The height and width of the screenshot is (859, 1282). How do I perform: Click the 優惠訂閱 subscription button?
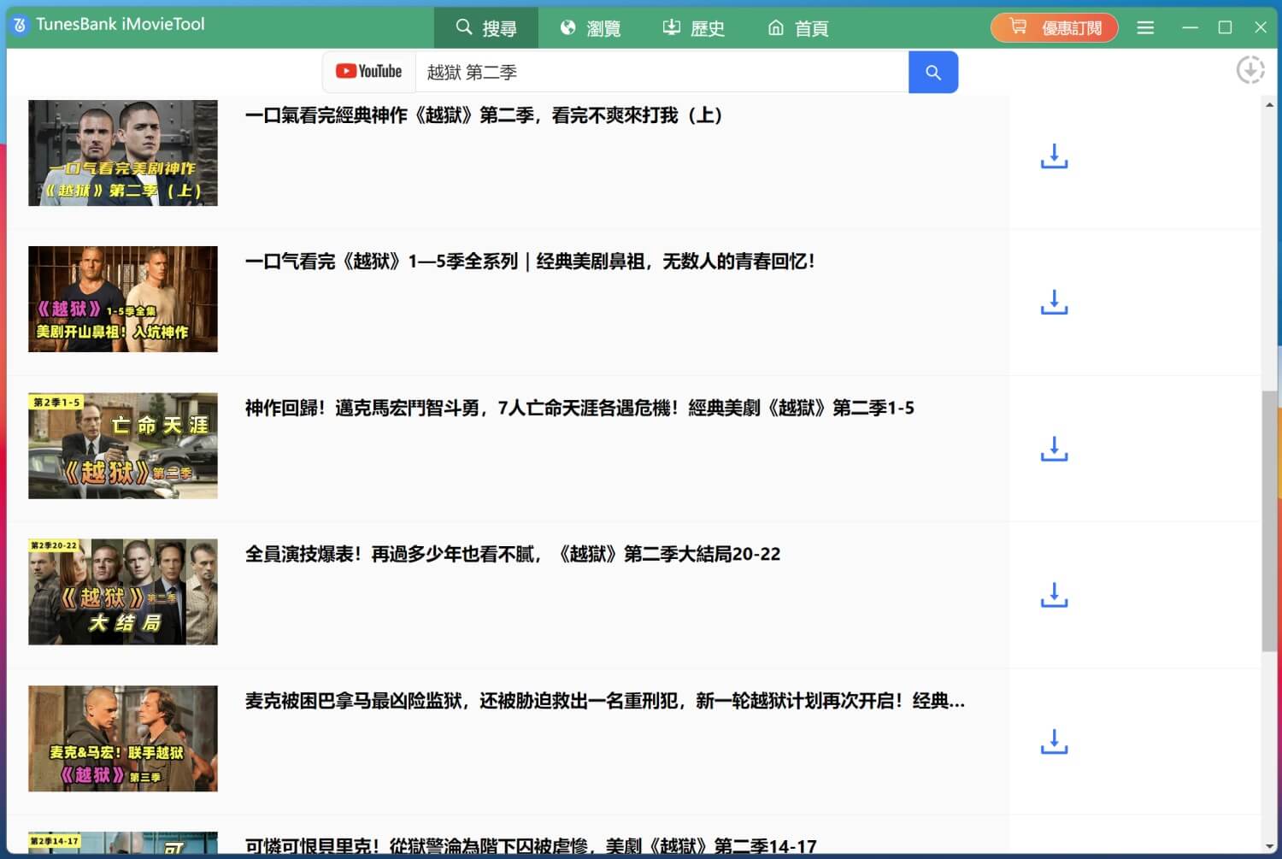1054,27
